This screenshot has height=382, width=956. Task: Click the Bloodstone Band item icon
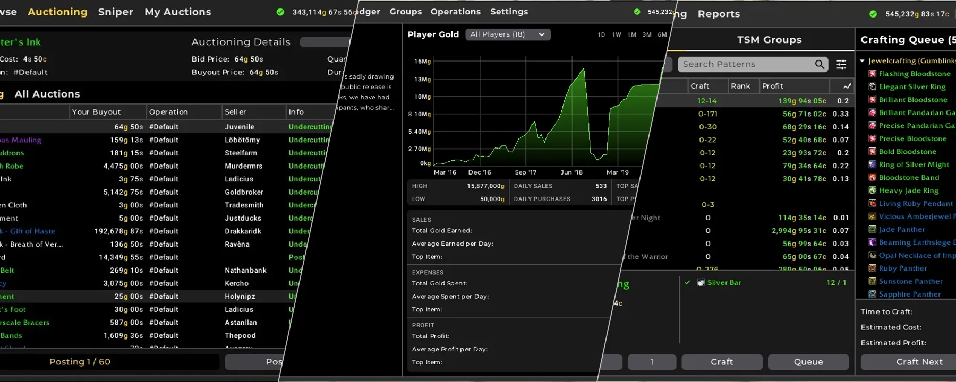point(872,178)
